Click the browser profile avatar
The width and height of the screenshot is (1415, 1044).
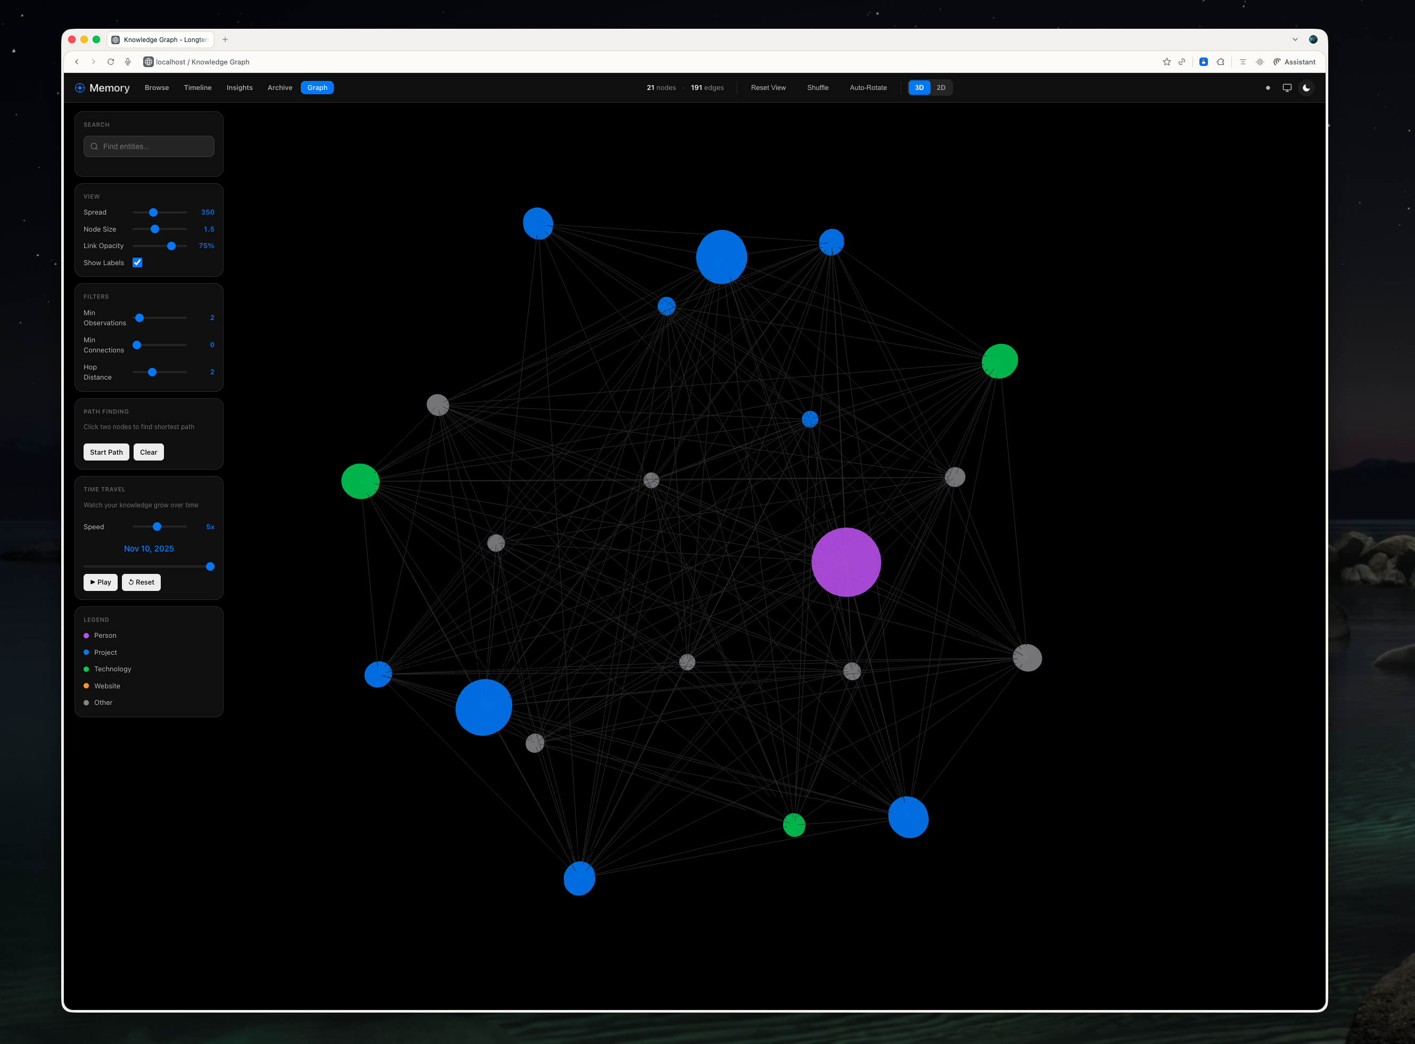coord(1314,39)
